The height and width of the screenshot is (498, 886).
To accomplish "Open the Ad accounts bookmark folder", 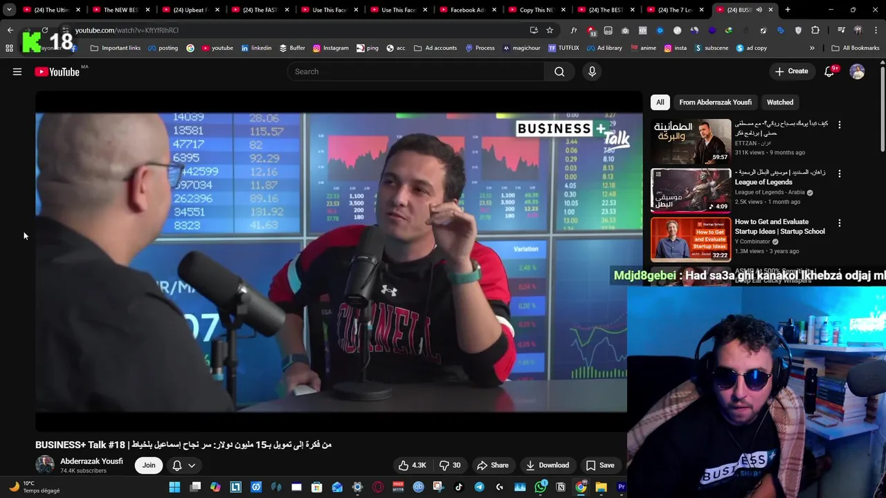I will 435,48.
